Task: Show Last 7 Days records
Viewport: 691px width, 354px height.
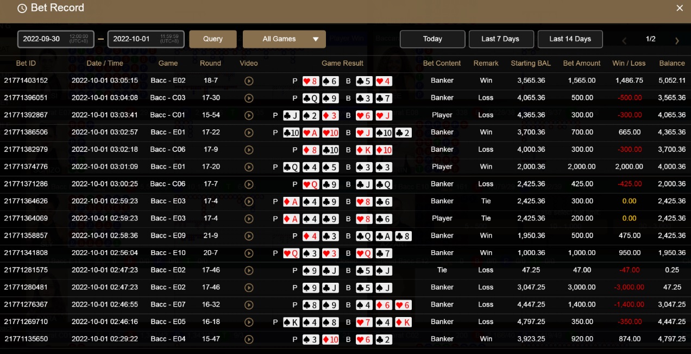Action: coord(500,39)
